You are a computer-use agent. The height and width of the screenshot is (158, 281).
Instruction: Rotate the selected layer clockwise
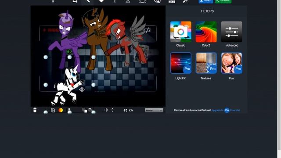[131, 110]
